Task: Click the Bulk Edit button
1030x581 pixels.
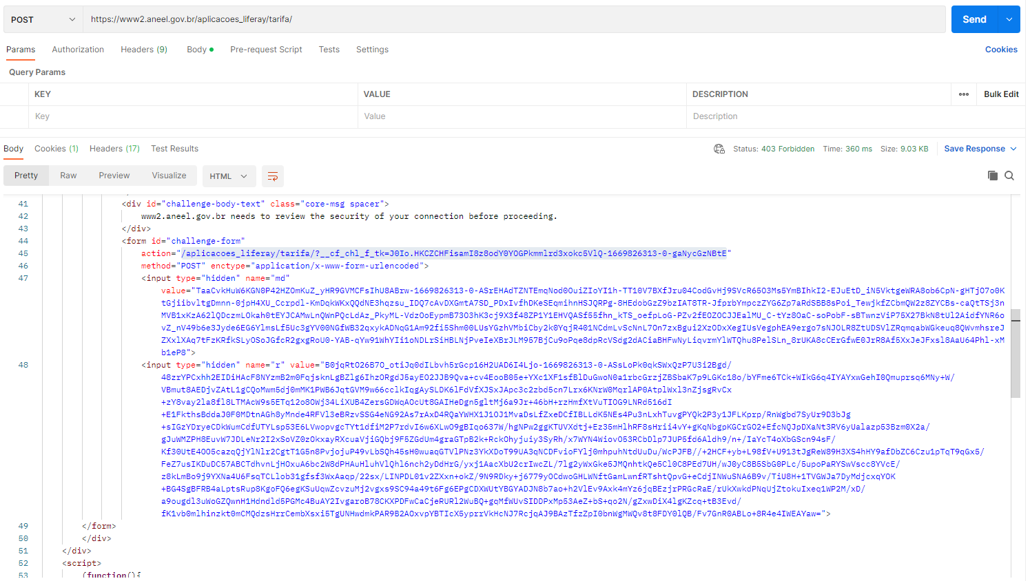Action: pyautogui.click(x=1001, y=94)
